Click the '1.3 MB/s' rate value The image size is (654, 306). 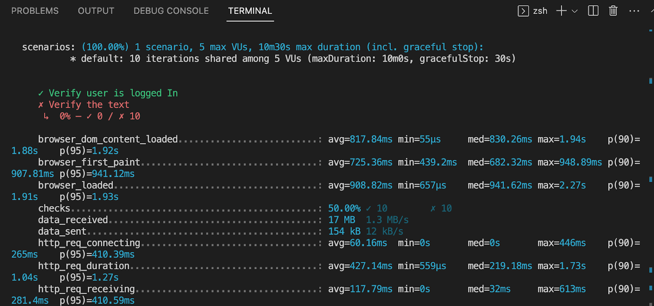click(387, 220)
